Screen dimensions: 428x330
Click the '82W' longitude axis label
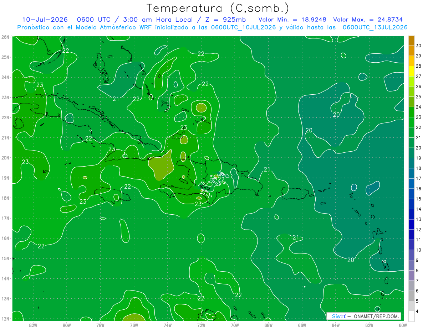click(x=33, y=325)
